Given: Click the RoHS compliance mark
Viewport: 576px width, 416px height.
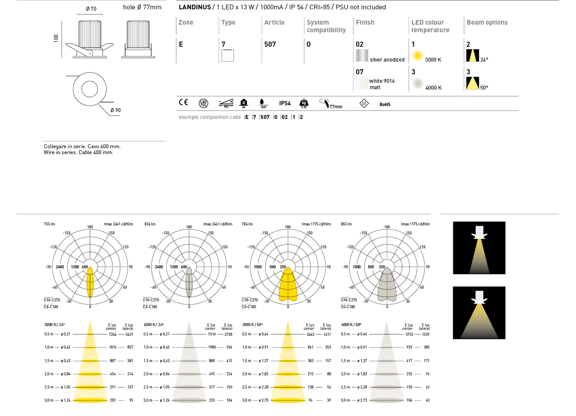Looking at the screenshot, I should [385, 104].
